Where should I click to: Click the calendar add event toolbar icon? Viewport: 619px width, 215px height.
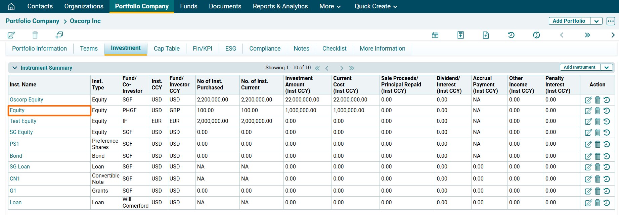pos(435,35)
